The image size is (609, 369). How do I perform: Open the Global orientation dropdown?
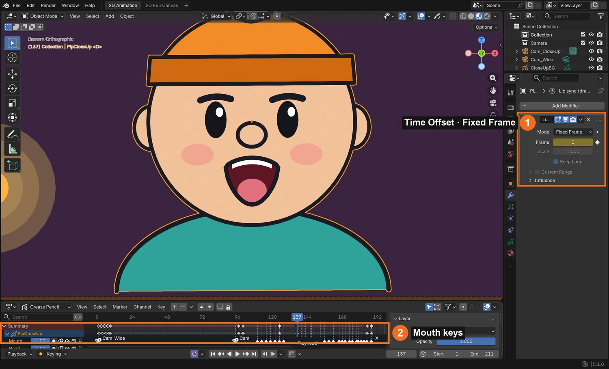point(216,16)
